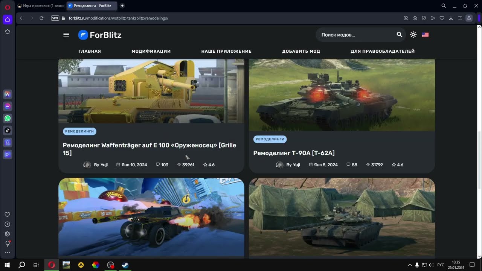Viewport: 482px width, 271px height.
Task: Click Ремоделинги tag on T-90A card
Action: pyautogui.click(x=270, y=139)
